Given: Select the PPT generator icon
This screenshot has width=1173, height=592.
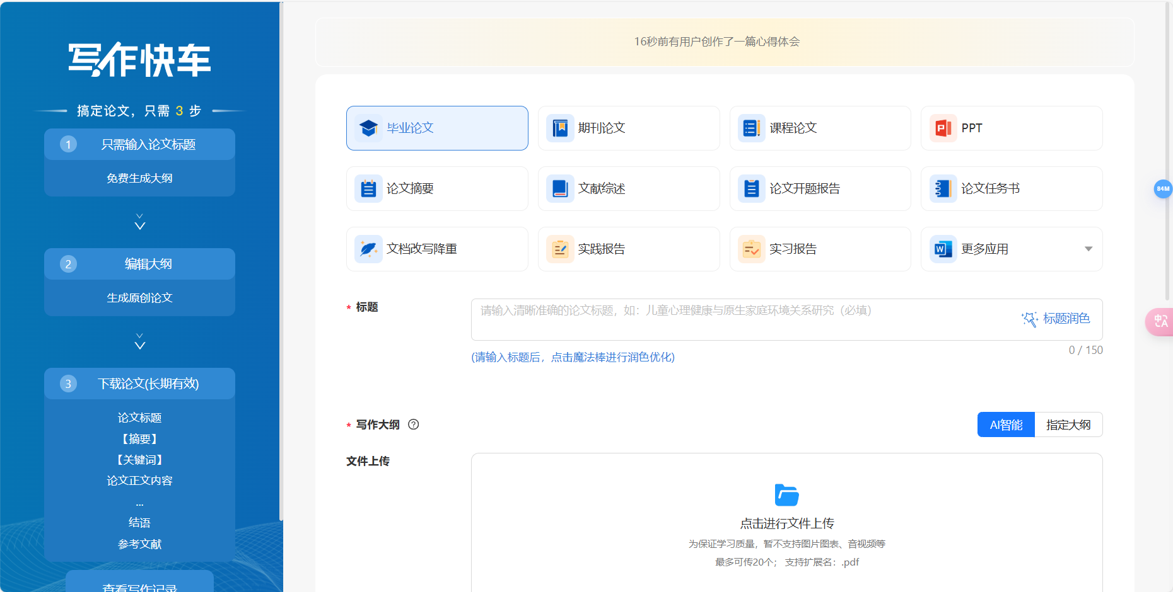Looking at the screenshot, I should point(942,128).
